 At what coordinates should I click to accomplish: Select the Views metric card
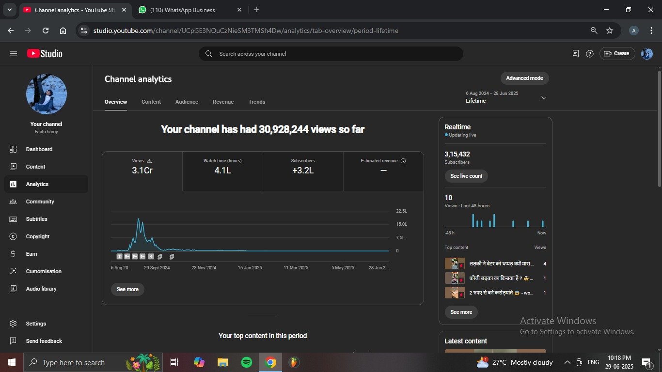click(142, 171)
